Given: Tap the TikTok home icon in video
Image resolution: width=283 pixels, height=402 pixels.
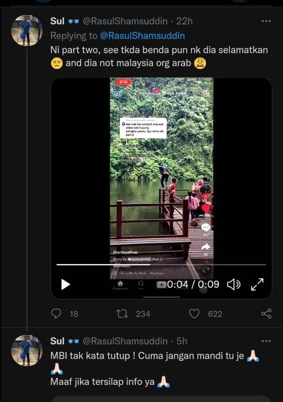Looking at the screenshot, I should click(x=120, y=283).
